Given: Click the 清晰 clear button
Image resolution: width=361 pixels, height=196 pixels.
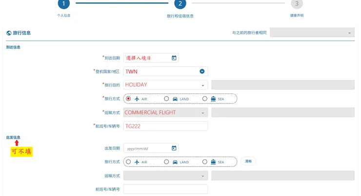Looking at the screenshot, I should (x=248, y=161).
